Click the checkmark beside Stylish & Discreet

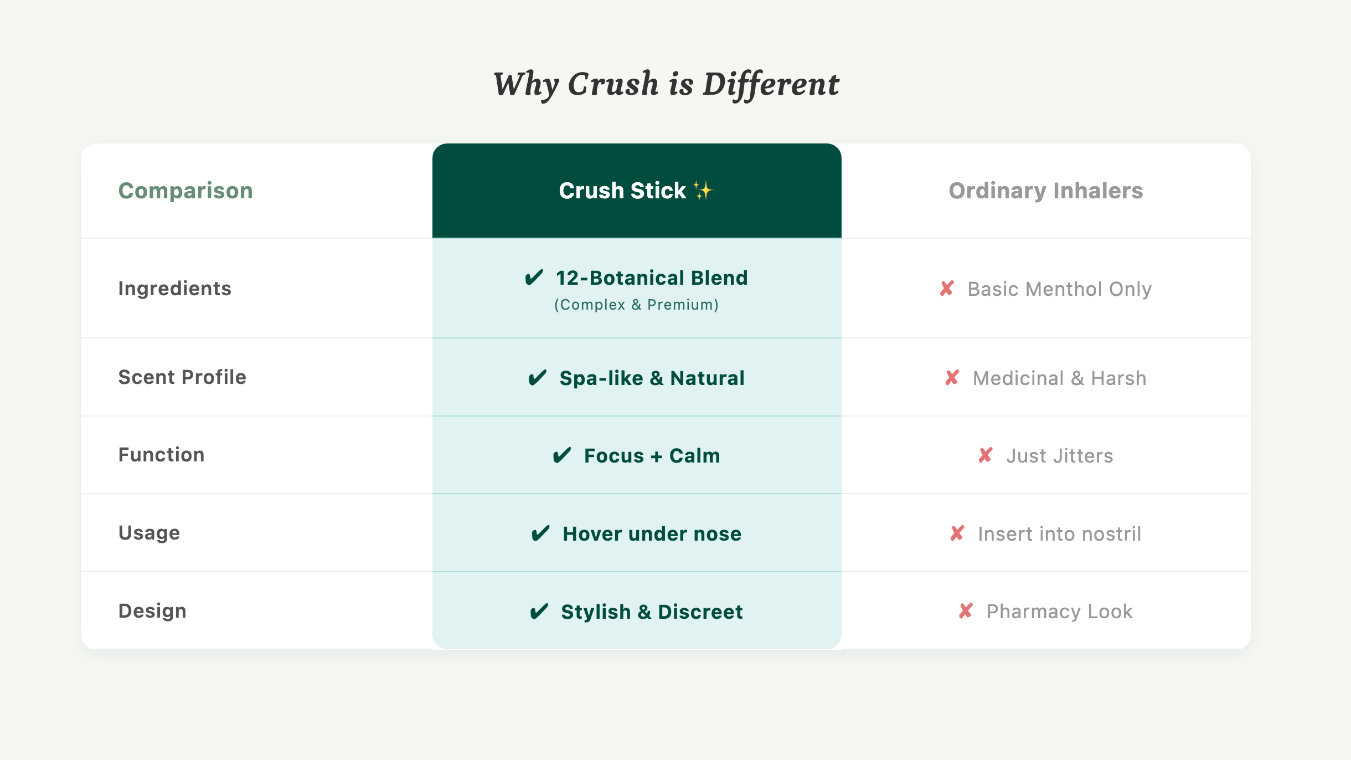(x=539, y=612)
